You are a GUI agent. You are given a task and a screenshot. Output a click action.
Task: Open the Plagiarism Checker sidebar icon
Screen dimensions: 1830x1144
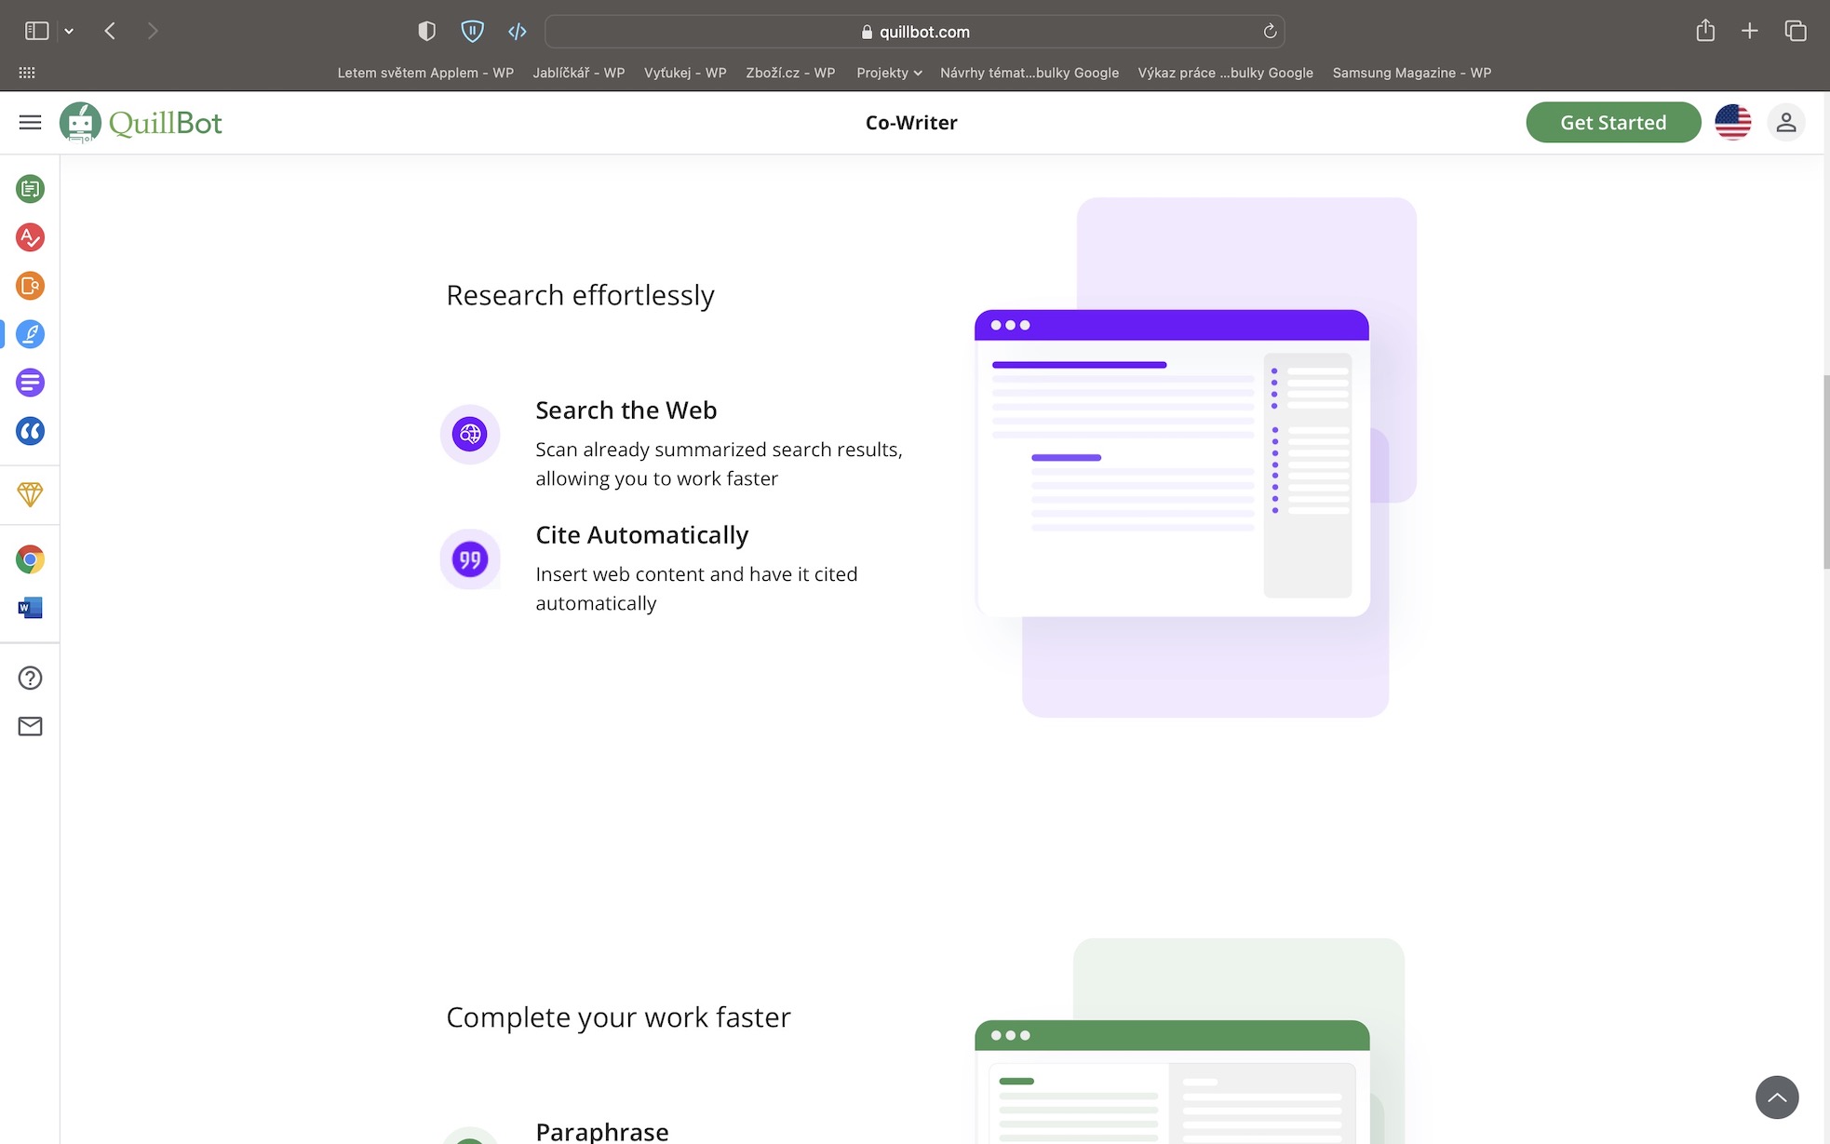point(30,286)
